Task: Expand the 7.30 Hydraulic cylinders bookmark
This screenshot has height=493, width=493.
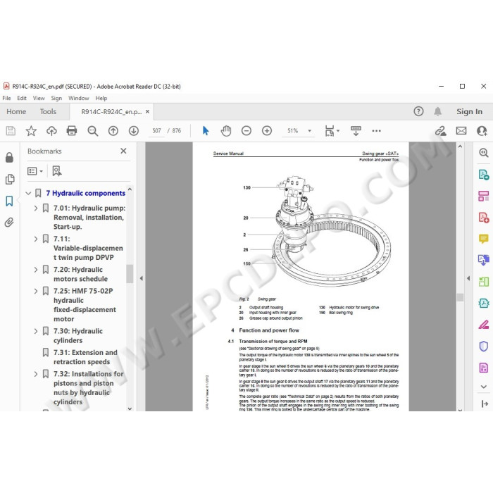Action: point(36,331)
